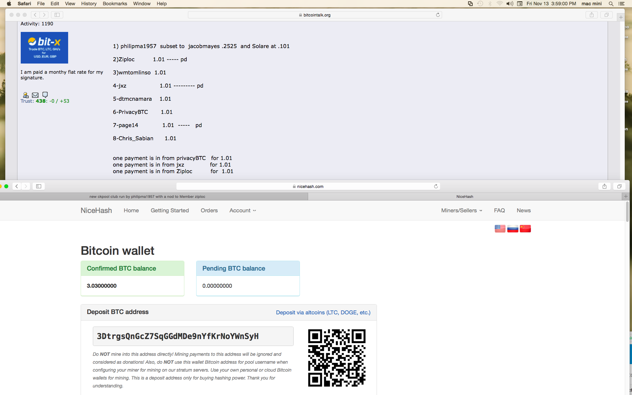Expand the Account dropdown menu
The image size is (632, 395).
pos(243,210)
